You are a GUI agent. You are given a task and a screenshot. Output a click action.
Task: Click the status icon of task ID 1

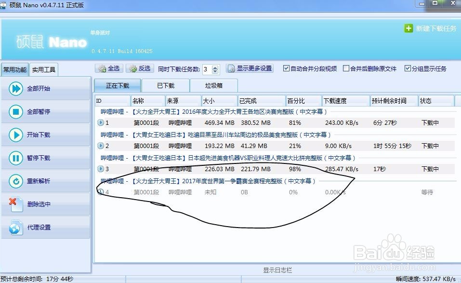tap(101, 122)
